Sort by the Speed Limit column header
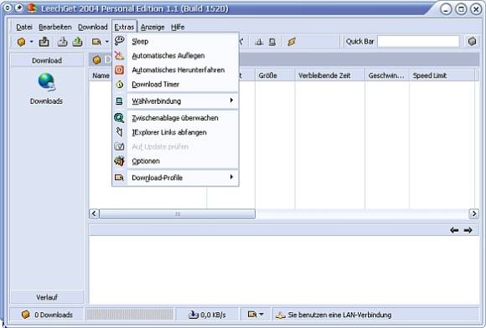 pyautogui.click(x=442, y=75)
